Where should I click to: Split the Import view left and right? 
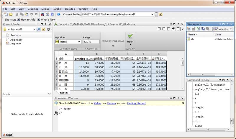(164, 29)
